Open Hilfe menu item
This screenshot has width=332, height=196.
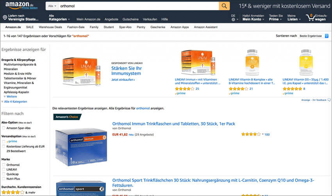164,19
